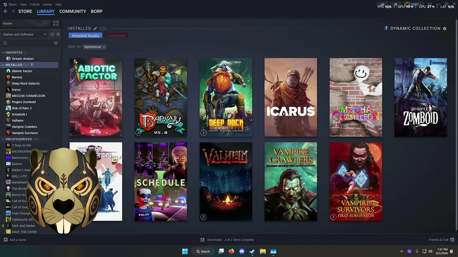The image size is (458, 257).
Task: Click the library vertical scrollbar
Action: coord(456,125)
